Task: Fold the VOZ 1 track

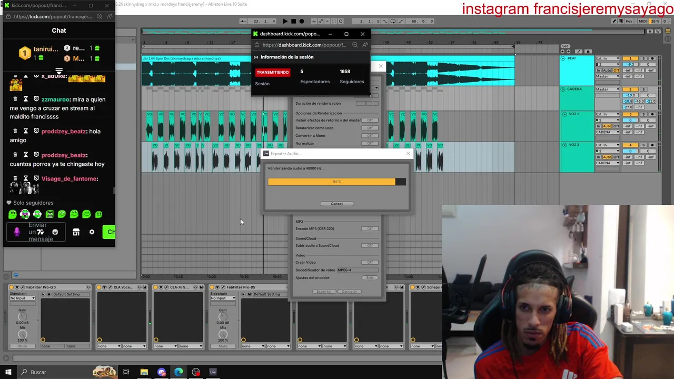Action: (x=564, y=114)
